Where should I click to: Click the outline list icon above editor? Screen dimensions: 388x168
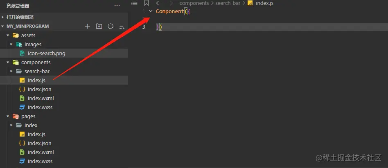point(134,3)
